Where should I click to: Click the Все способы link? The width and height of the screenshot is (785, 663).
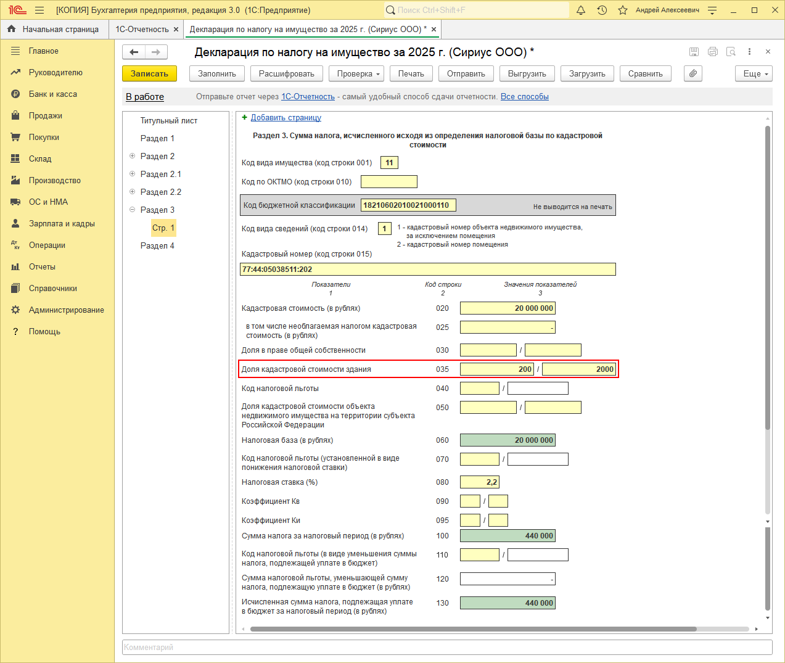coord(524,96)
